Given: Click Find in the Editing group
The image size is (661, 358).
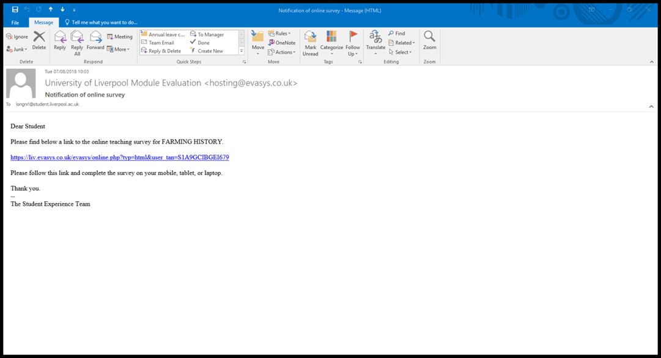Looking at the screenshot, I should coord(397,33).
